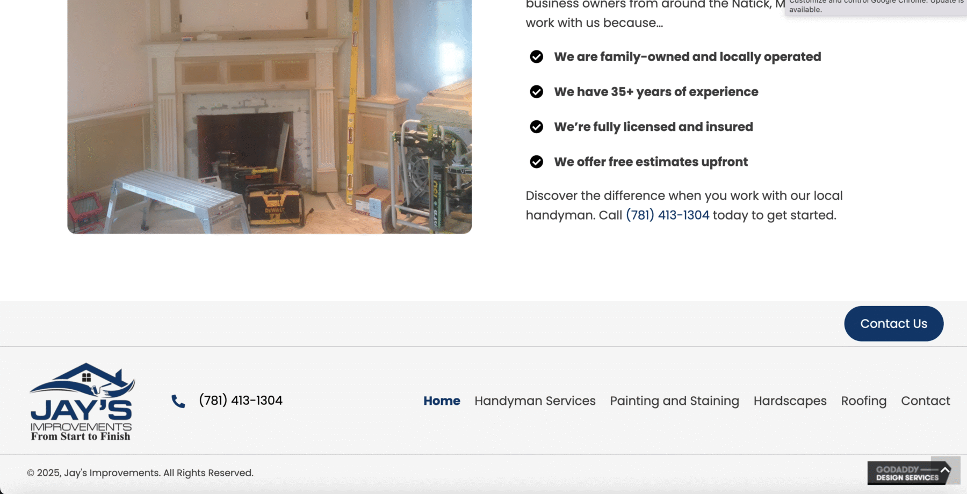Open the Hardscapes page

790,401
